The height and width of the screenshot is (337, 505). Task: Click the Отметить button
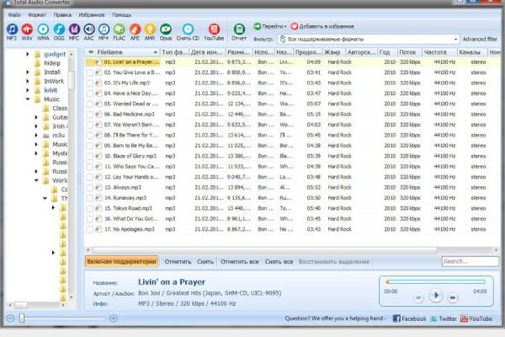click(178, 261)
